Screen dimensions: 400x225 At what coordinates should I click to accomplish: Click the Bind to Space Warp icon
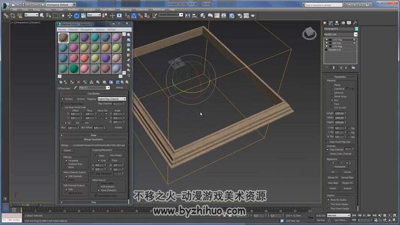[x=20, y=16]
